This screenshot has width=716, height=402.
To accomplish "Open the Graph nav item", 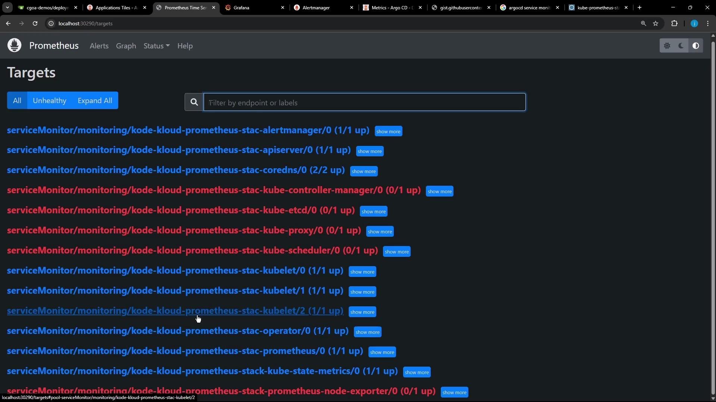I will [126, 46].
